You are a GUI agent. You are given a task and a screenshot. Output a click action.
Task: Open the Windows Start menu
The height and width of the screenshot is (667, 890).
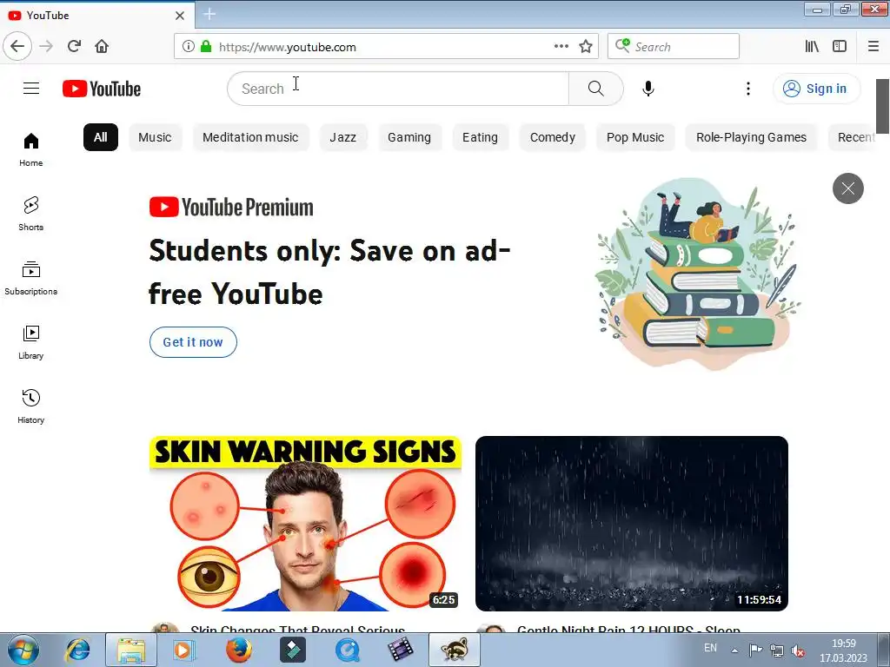(23, 650)
